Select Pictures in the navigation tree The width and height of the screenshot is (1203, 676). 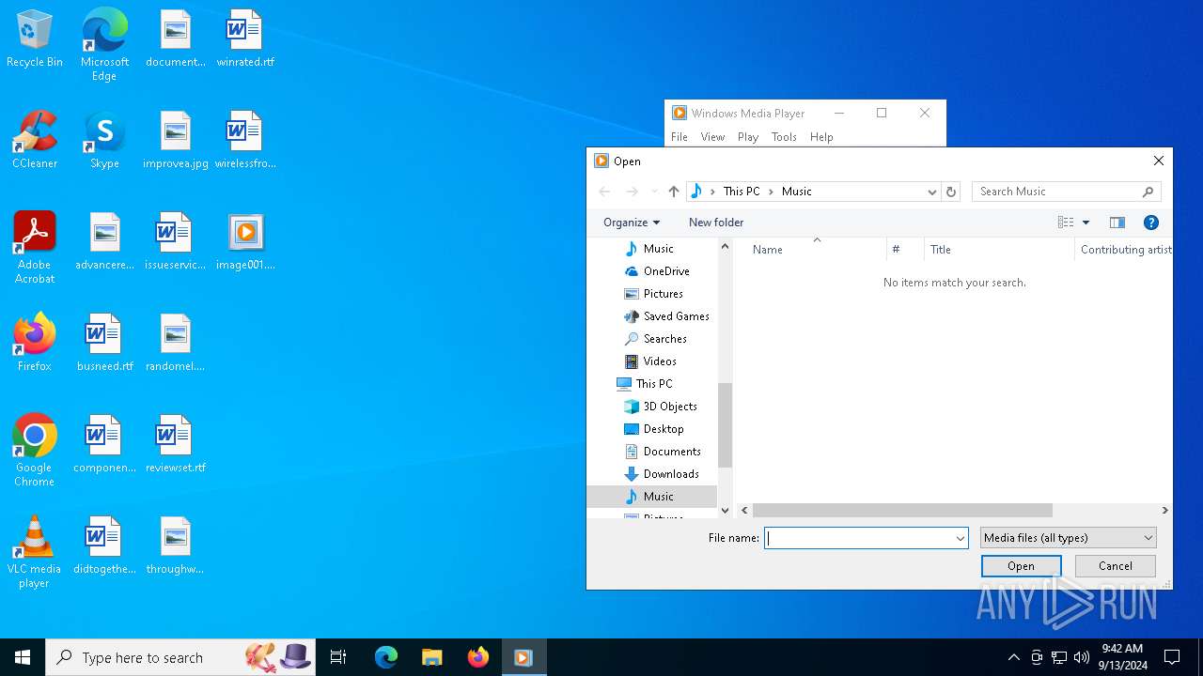663,294
